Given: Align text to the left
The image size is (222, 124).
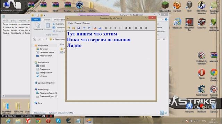Looking at the screenshot, I should coord(136,28).
